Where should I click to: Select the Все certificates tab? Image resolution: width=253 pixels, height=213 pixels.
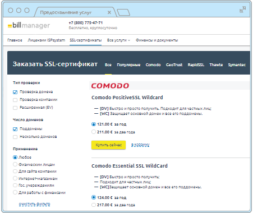pyautogui.click(x=108, y=65)
